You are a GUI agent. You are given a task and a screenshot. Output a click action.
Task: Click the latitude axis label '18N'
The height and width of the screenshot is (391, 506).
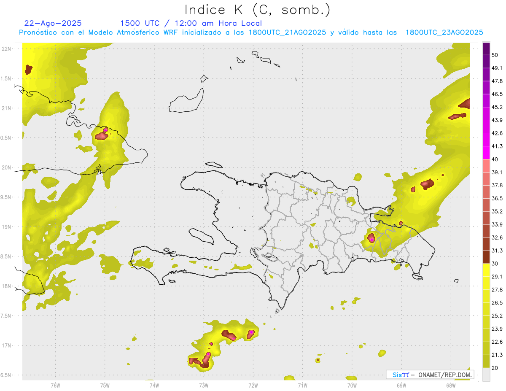point(7,286)
